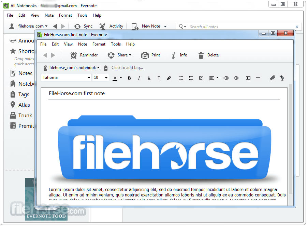
Task: Attach a file with paperclip icon
Action: coord(272,78)
